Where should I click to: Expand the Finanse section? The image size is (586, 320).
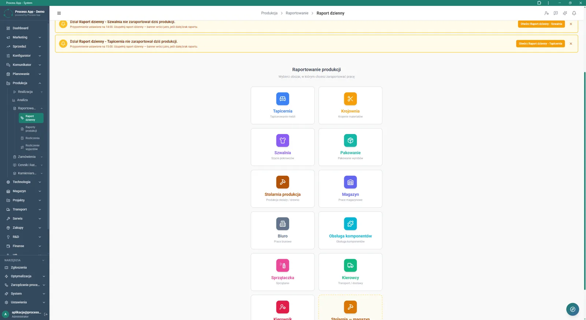(25, 246)
